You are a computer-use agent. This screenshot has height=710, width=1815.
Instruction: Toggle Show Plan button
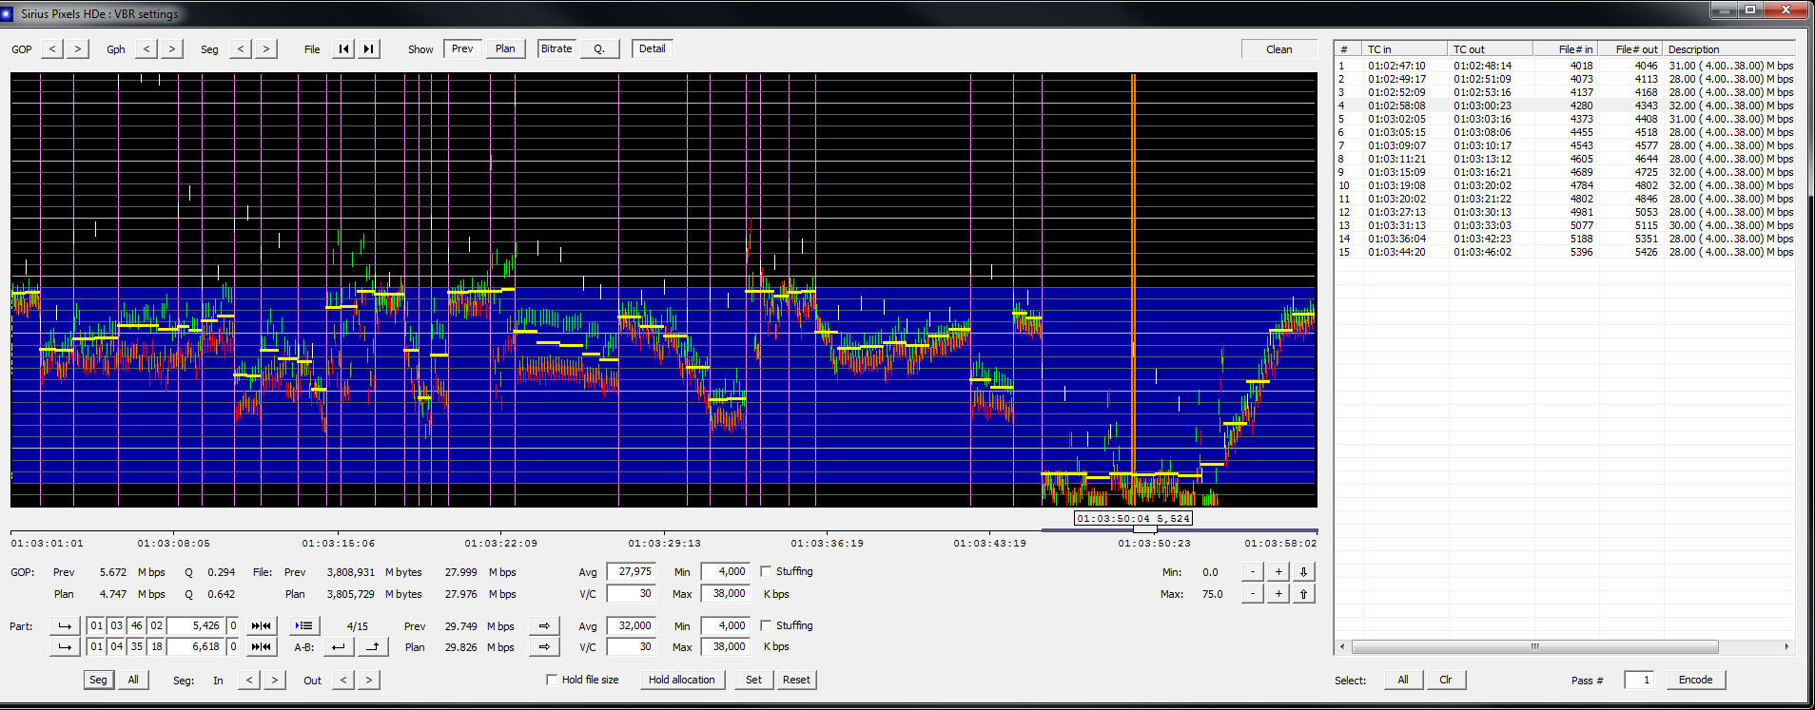(505, 48)
